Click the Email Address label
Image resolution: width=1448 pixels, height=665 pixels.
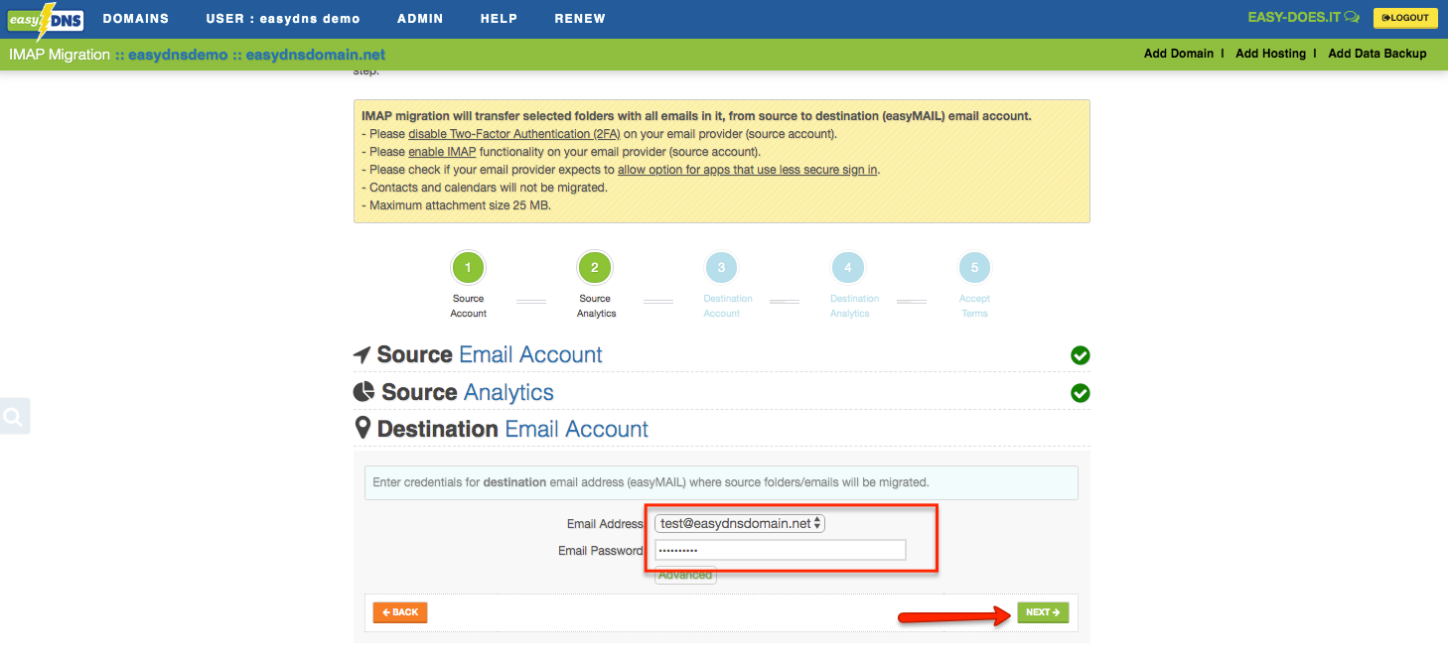[606, 524]
